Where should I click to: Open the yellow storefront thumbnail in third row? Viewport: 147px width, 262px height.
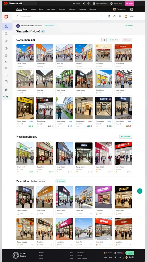25,108
